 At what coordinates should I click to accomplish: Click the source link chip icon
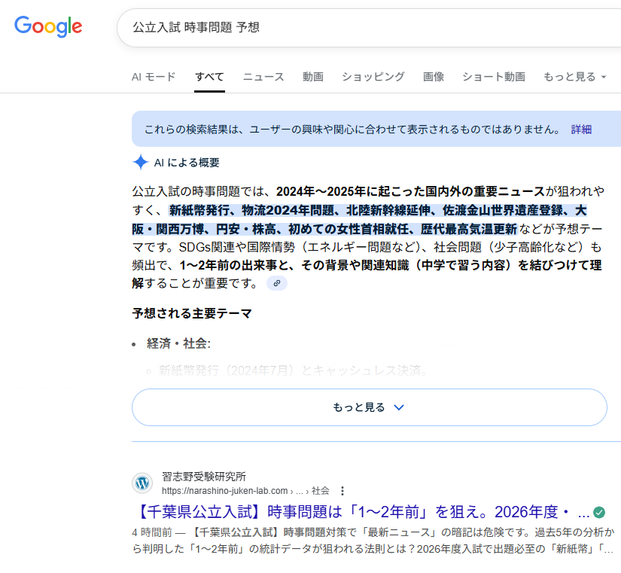pos(277,283)
